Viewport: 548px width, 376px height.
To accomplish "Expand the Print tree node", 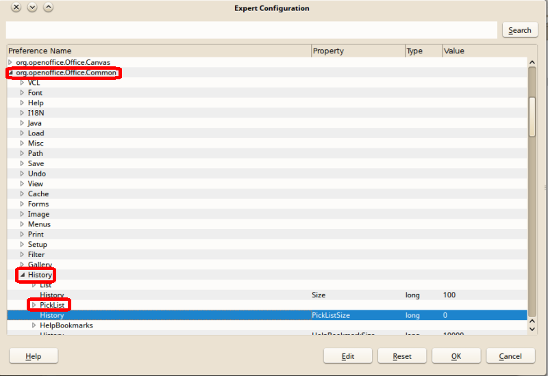I will tap(22, 234).
